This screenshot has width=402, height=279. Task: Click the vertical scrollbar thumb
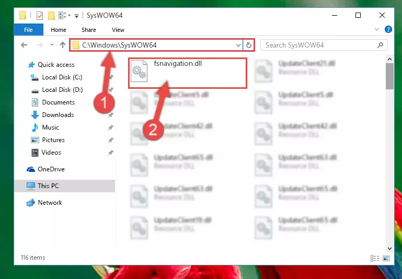(x=389, y=76)
